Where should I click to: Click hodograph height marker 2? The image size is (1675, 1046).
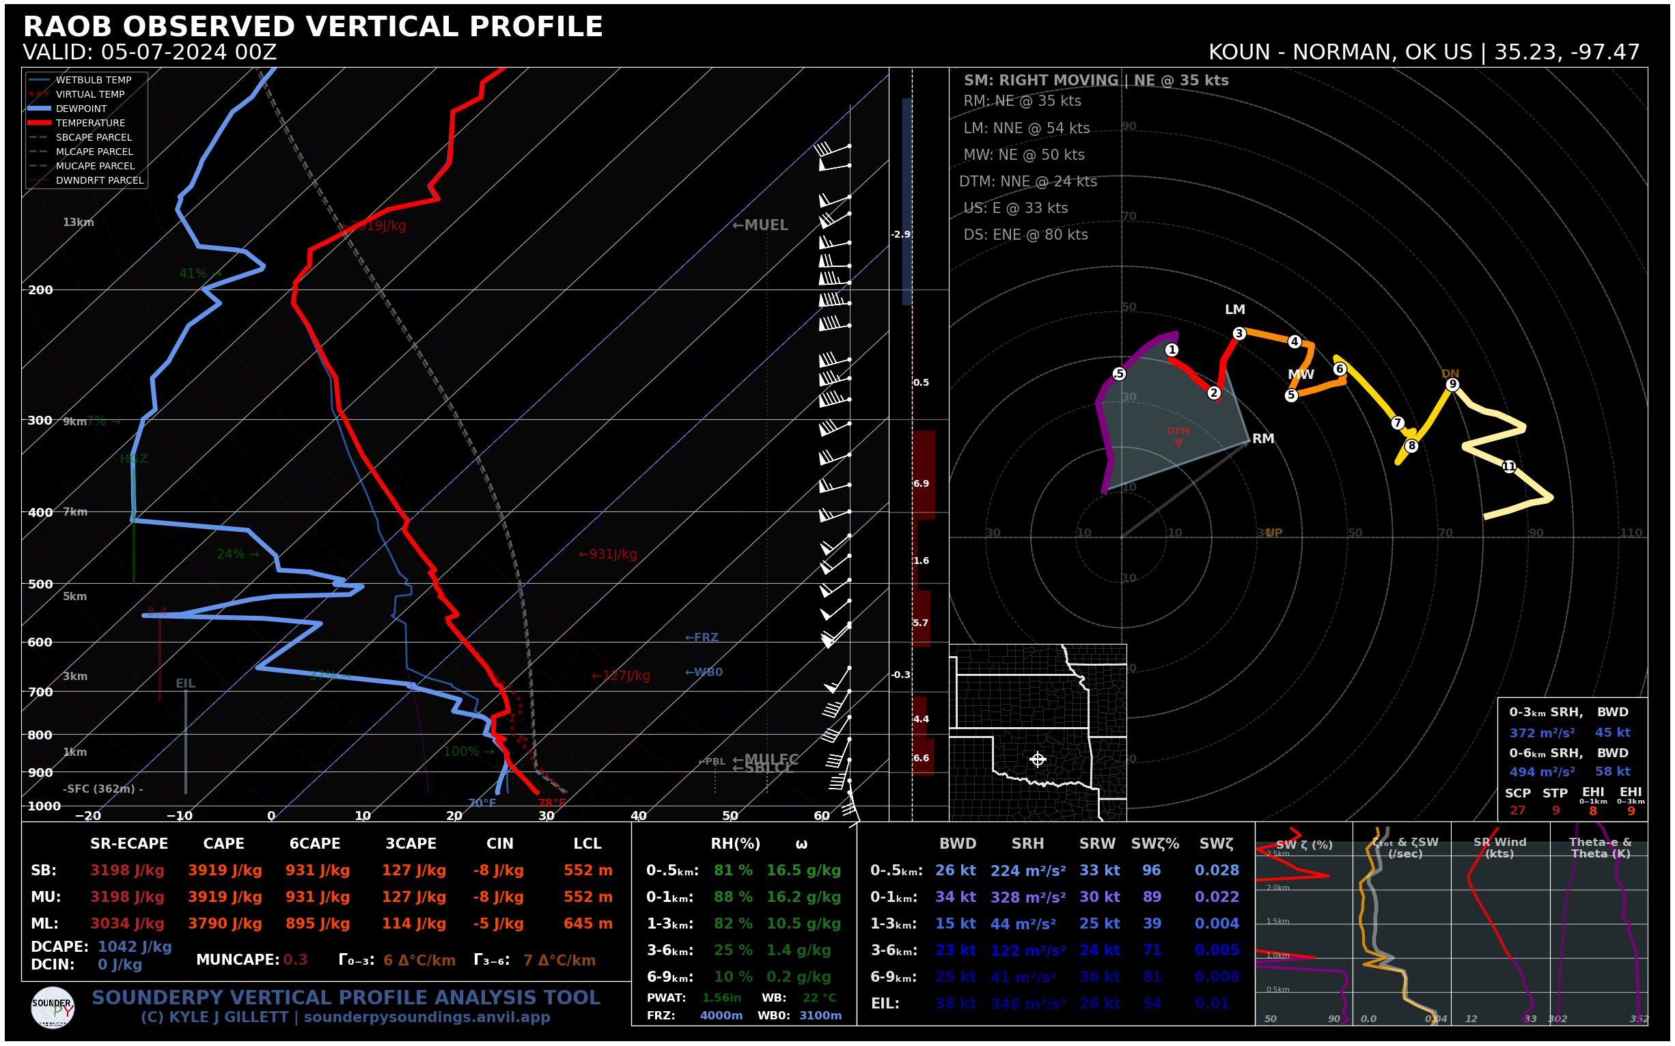pos(1214,393)
